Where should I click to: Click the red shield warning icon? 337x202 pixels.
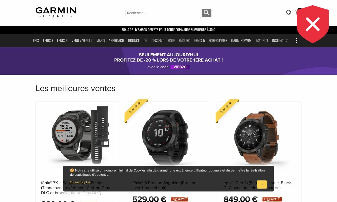tap(313, 24)
